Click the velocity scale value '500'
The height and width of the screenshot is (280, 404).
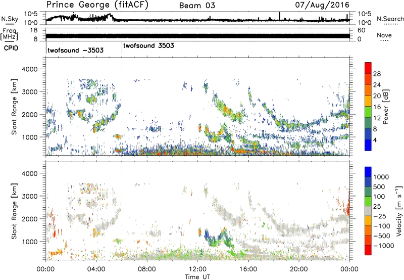click(x=379, y=186)
